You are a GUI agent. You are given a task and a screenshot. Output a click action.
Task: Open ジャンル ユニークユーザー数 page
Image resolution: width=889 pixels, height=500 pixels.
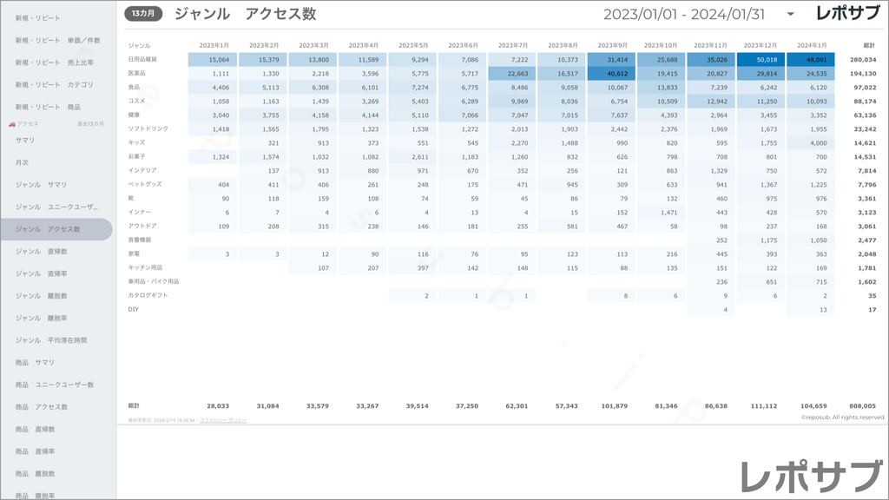pyautogui.click(x=56, y=207)
